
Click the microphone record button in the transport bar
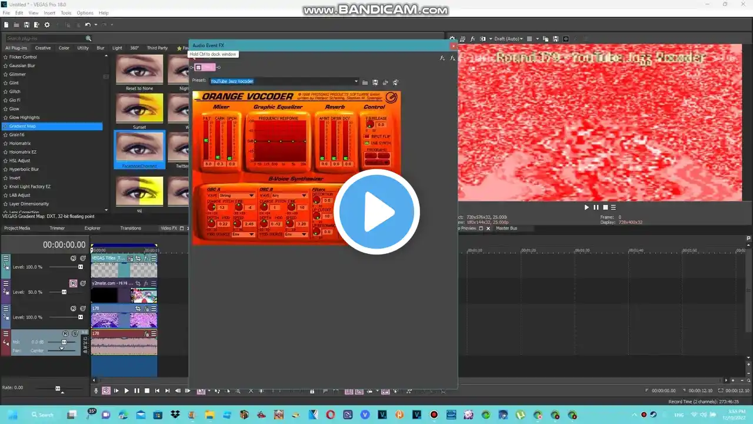96,390
